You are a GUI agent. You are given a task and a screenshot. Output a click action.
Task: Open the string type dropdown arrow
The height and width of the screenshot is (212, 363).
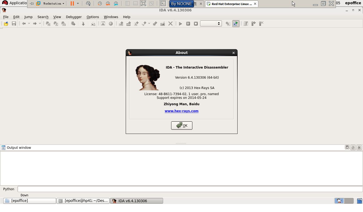click(149, 24)
